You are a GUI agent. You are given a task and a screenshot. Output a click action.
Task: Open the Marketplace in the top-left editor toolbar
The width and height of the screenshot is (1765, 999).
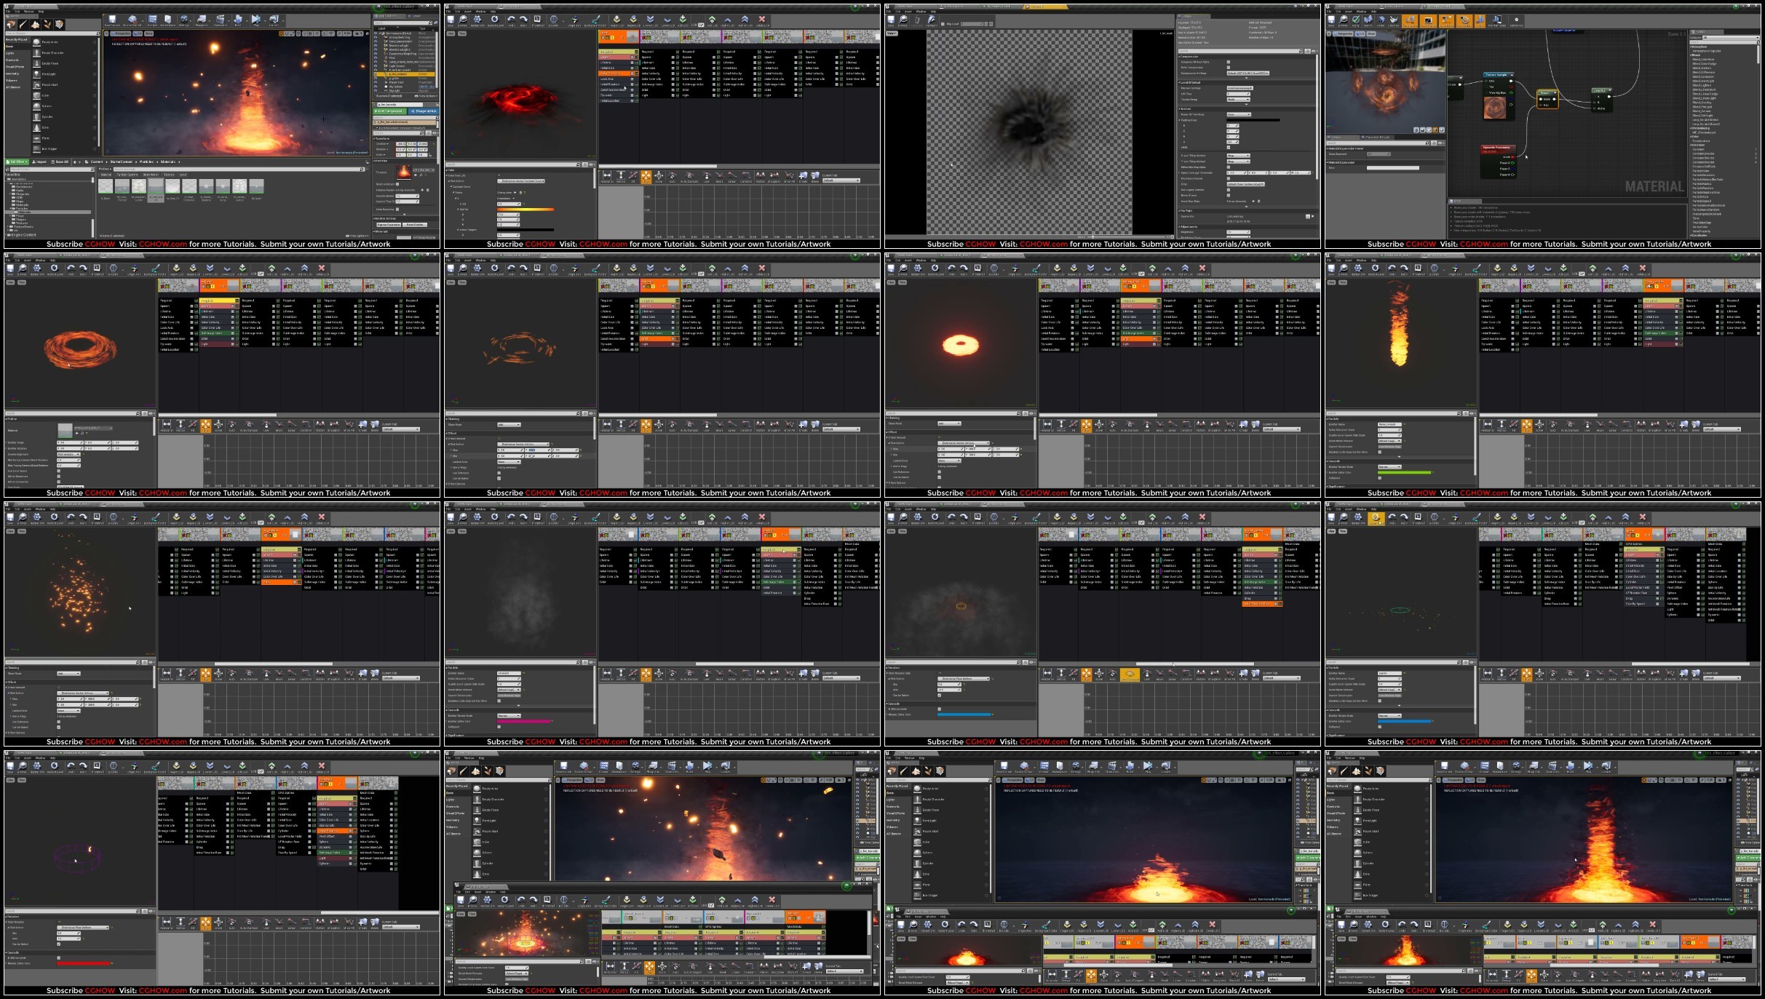(167, 20)
